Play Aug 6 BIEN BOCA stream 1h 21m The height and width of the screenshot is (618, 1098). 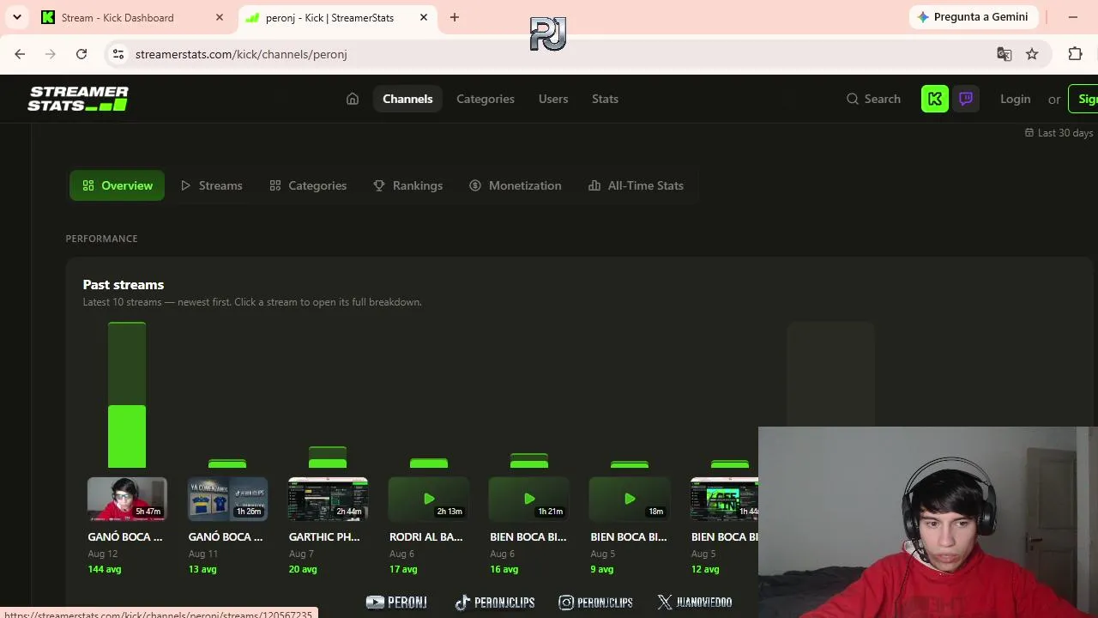[x=528, y=499]
